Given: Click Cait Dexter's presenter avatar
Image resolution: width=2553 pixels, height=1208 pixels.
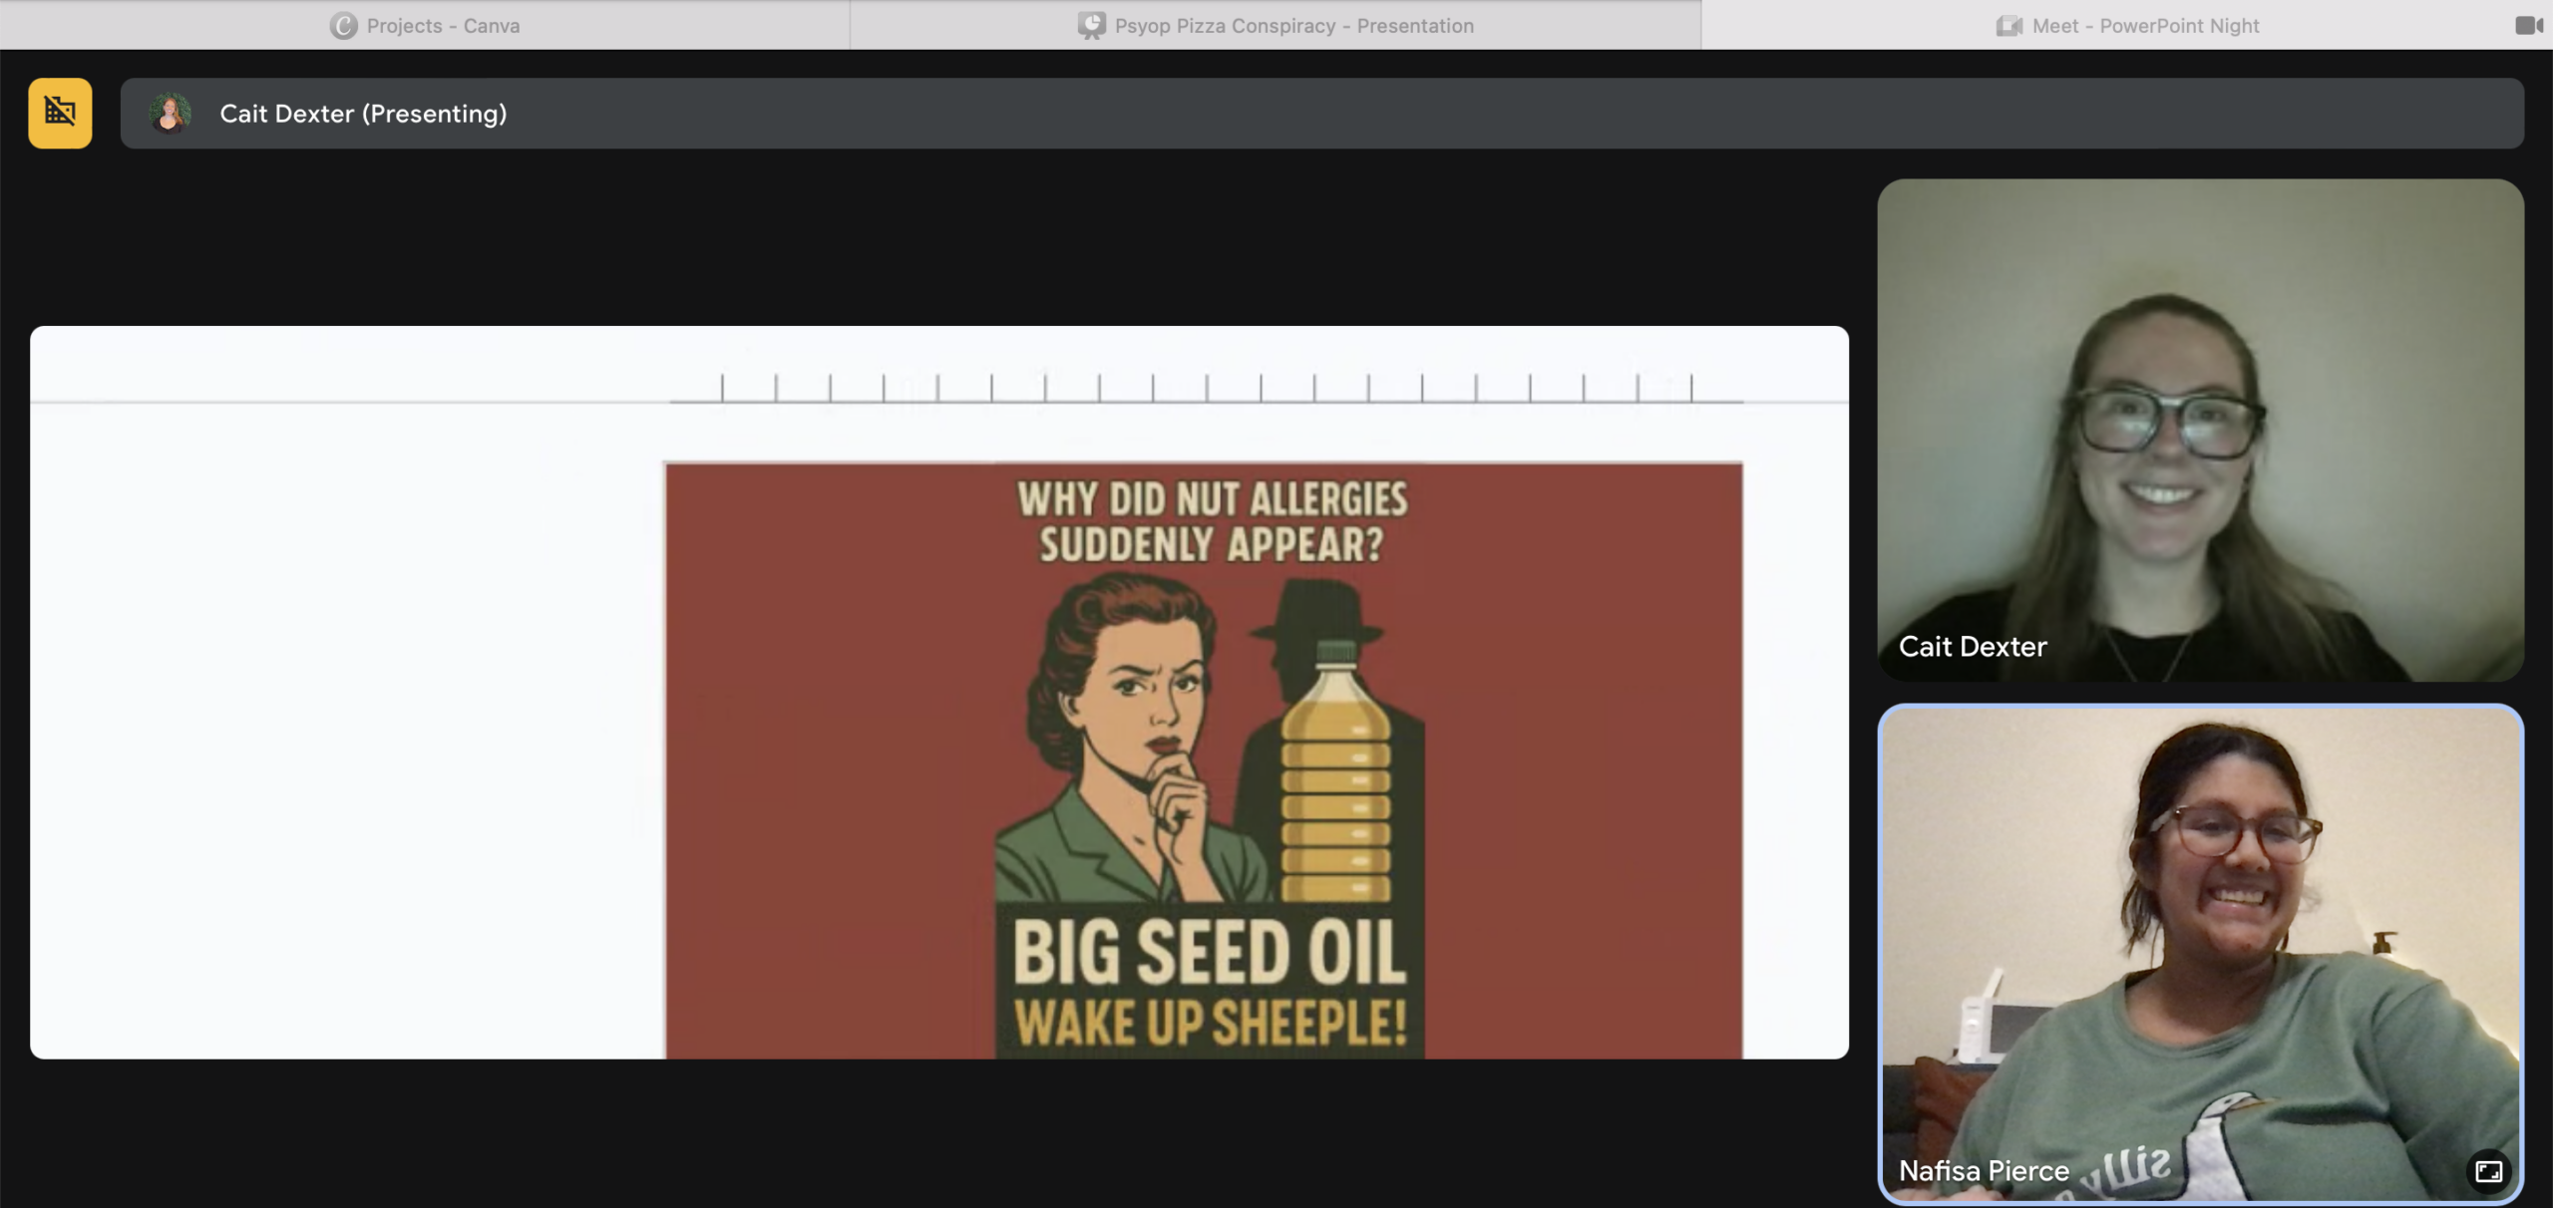Looking at the screenshot, I should point(170,114).
